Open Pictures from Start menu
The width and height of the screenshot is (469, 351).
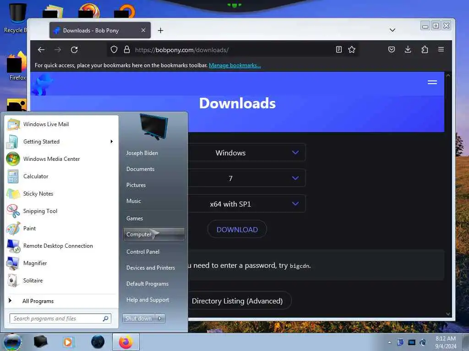click(154, 185)
